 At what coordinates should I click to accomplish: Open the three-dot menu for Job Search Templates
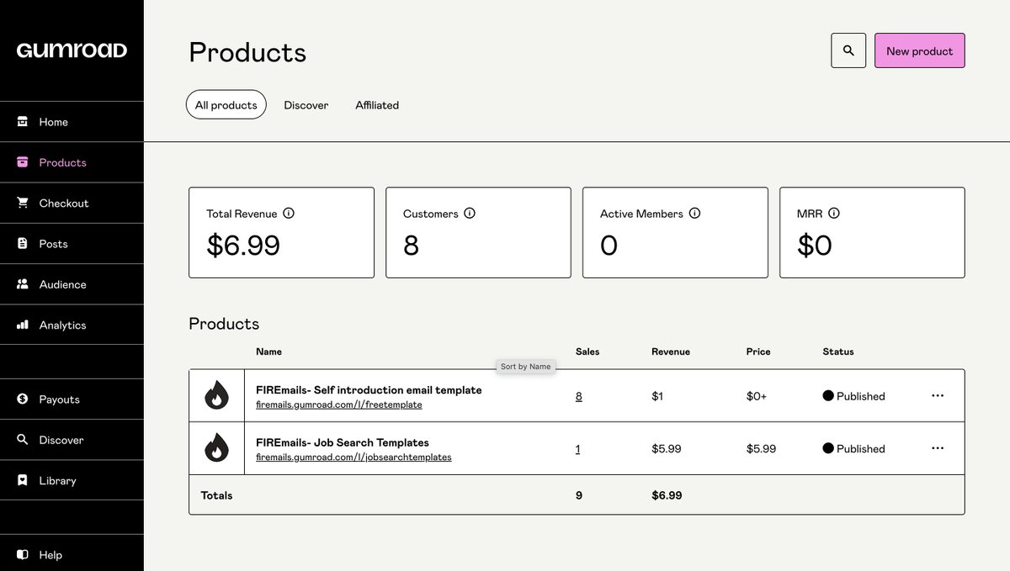(938, 448)
